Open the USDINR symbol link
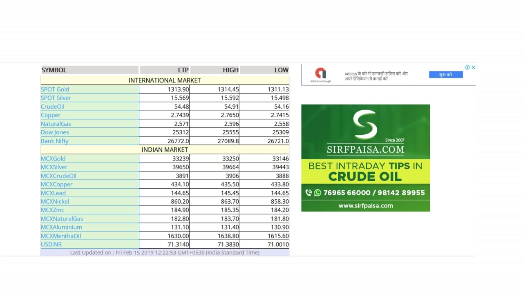This screenshot has width=523, height=294. pos(51,244)
